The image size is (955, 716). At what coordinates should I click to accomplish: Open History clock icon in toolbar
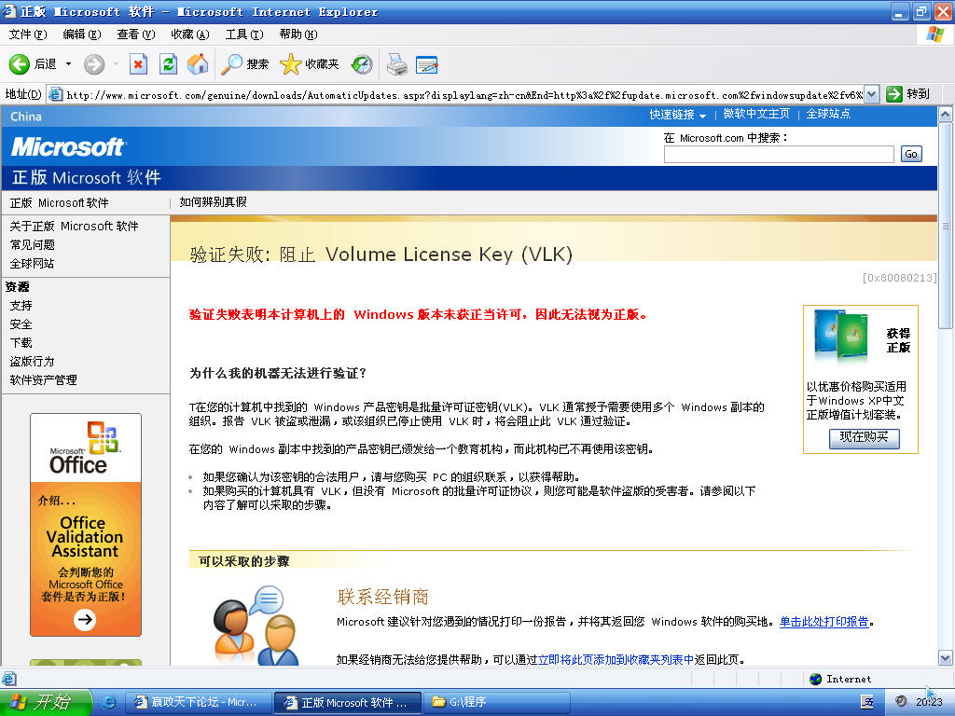click(x=362, y=64)
